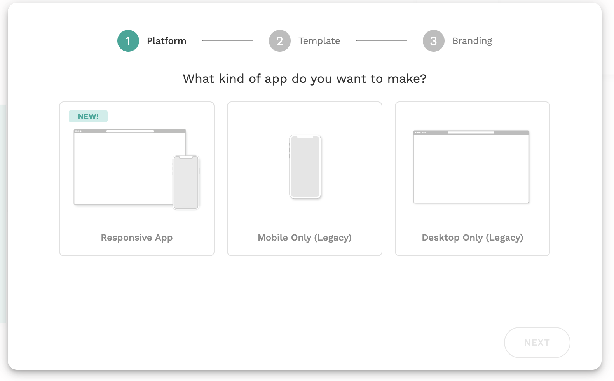Click the small phone icon in Responsive App card
Image resolution: width=614 pixels, height=381 pixels.
coord(186,182)
